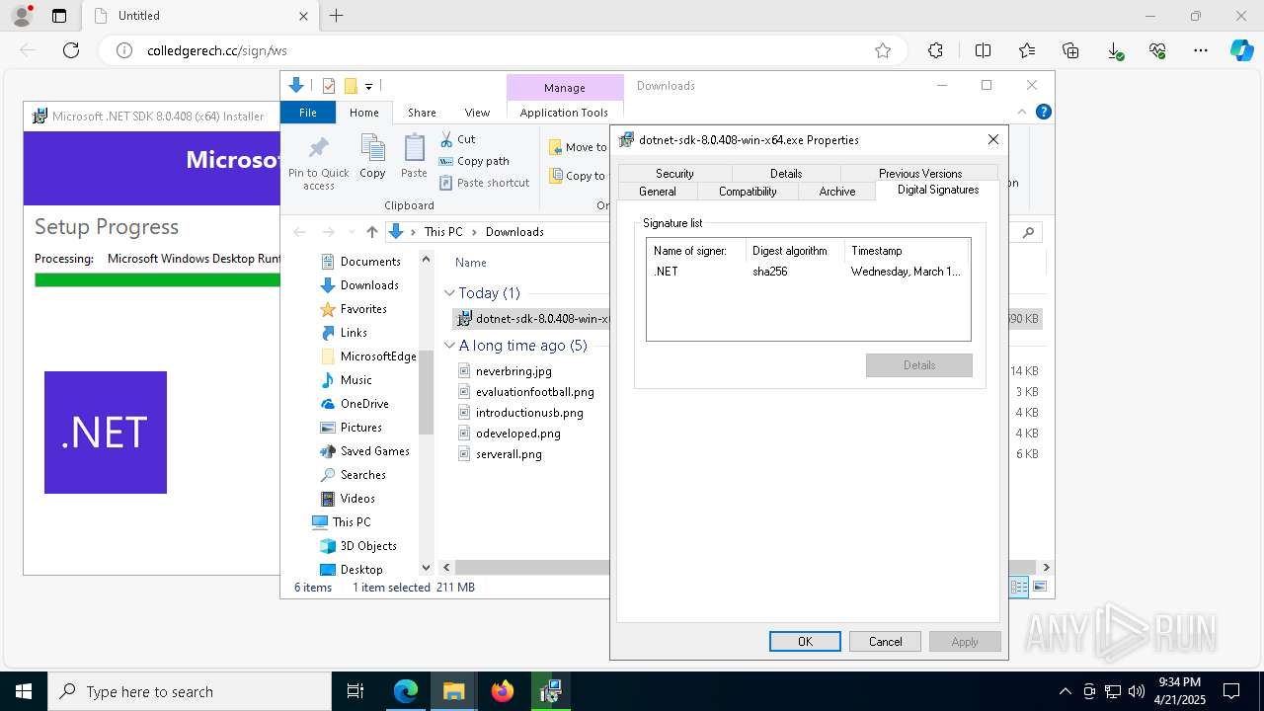Screen dimensions: 1264x711
Task: Click the Name column header in file list
Action: point(471,263)
